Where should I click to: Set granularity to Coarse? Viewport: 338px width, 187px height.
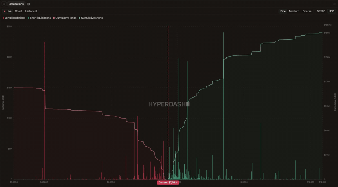pos(307,11)
